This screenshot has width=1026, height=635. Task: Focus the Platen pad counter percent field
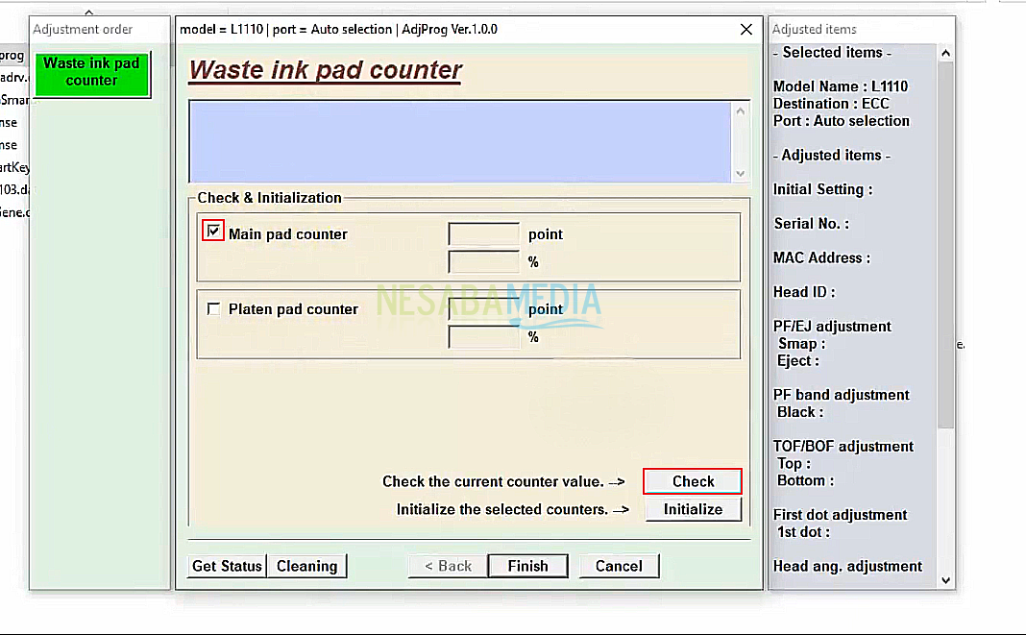[484, 337]
